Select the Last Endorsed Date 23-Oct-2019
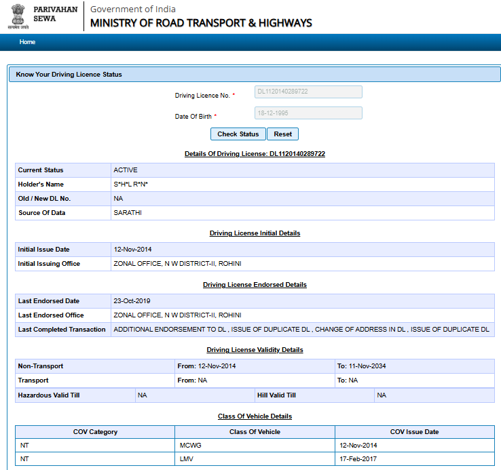 click(x=132, y=301)
